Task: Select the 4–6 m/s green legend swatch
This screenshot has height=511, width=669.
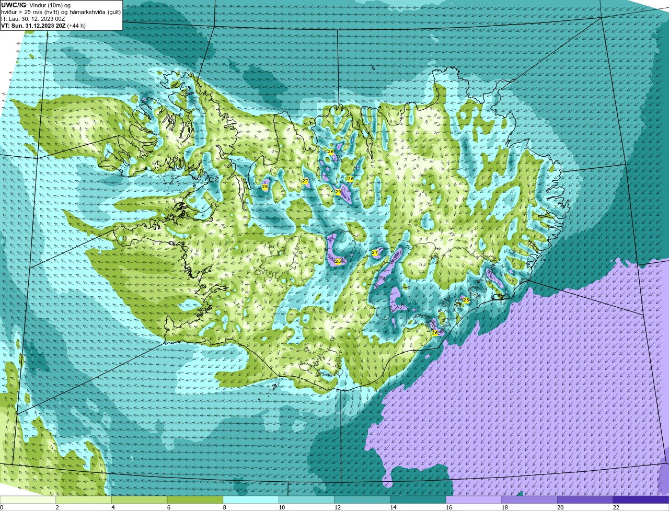Action: click(x=140, y=500)
